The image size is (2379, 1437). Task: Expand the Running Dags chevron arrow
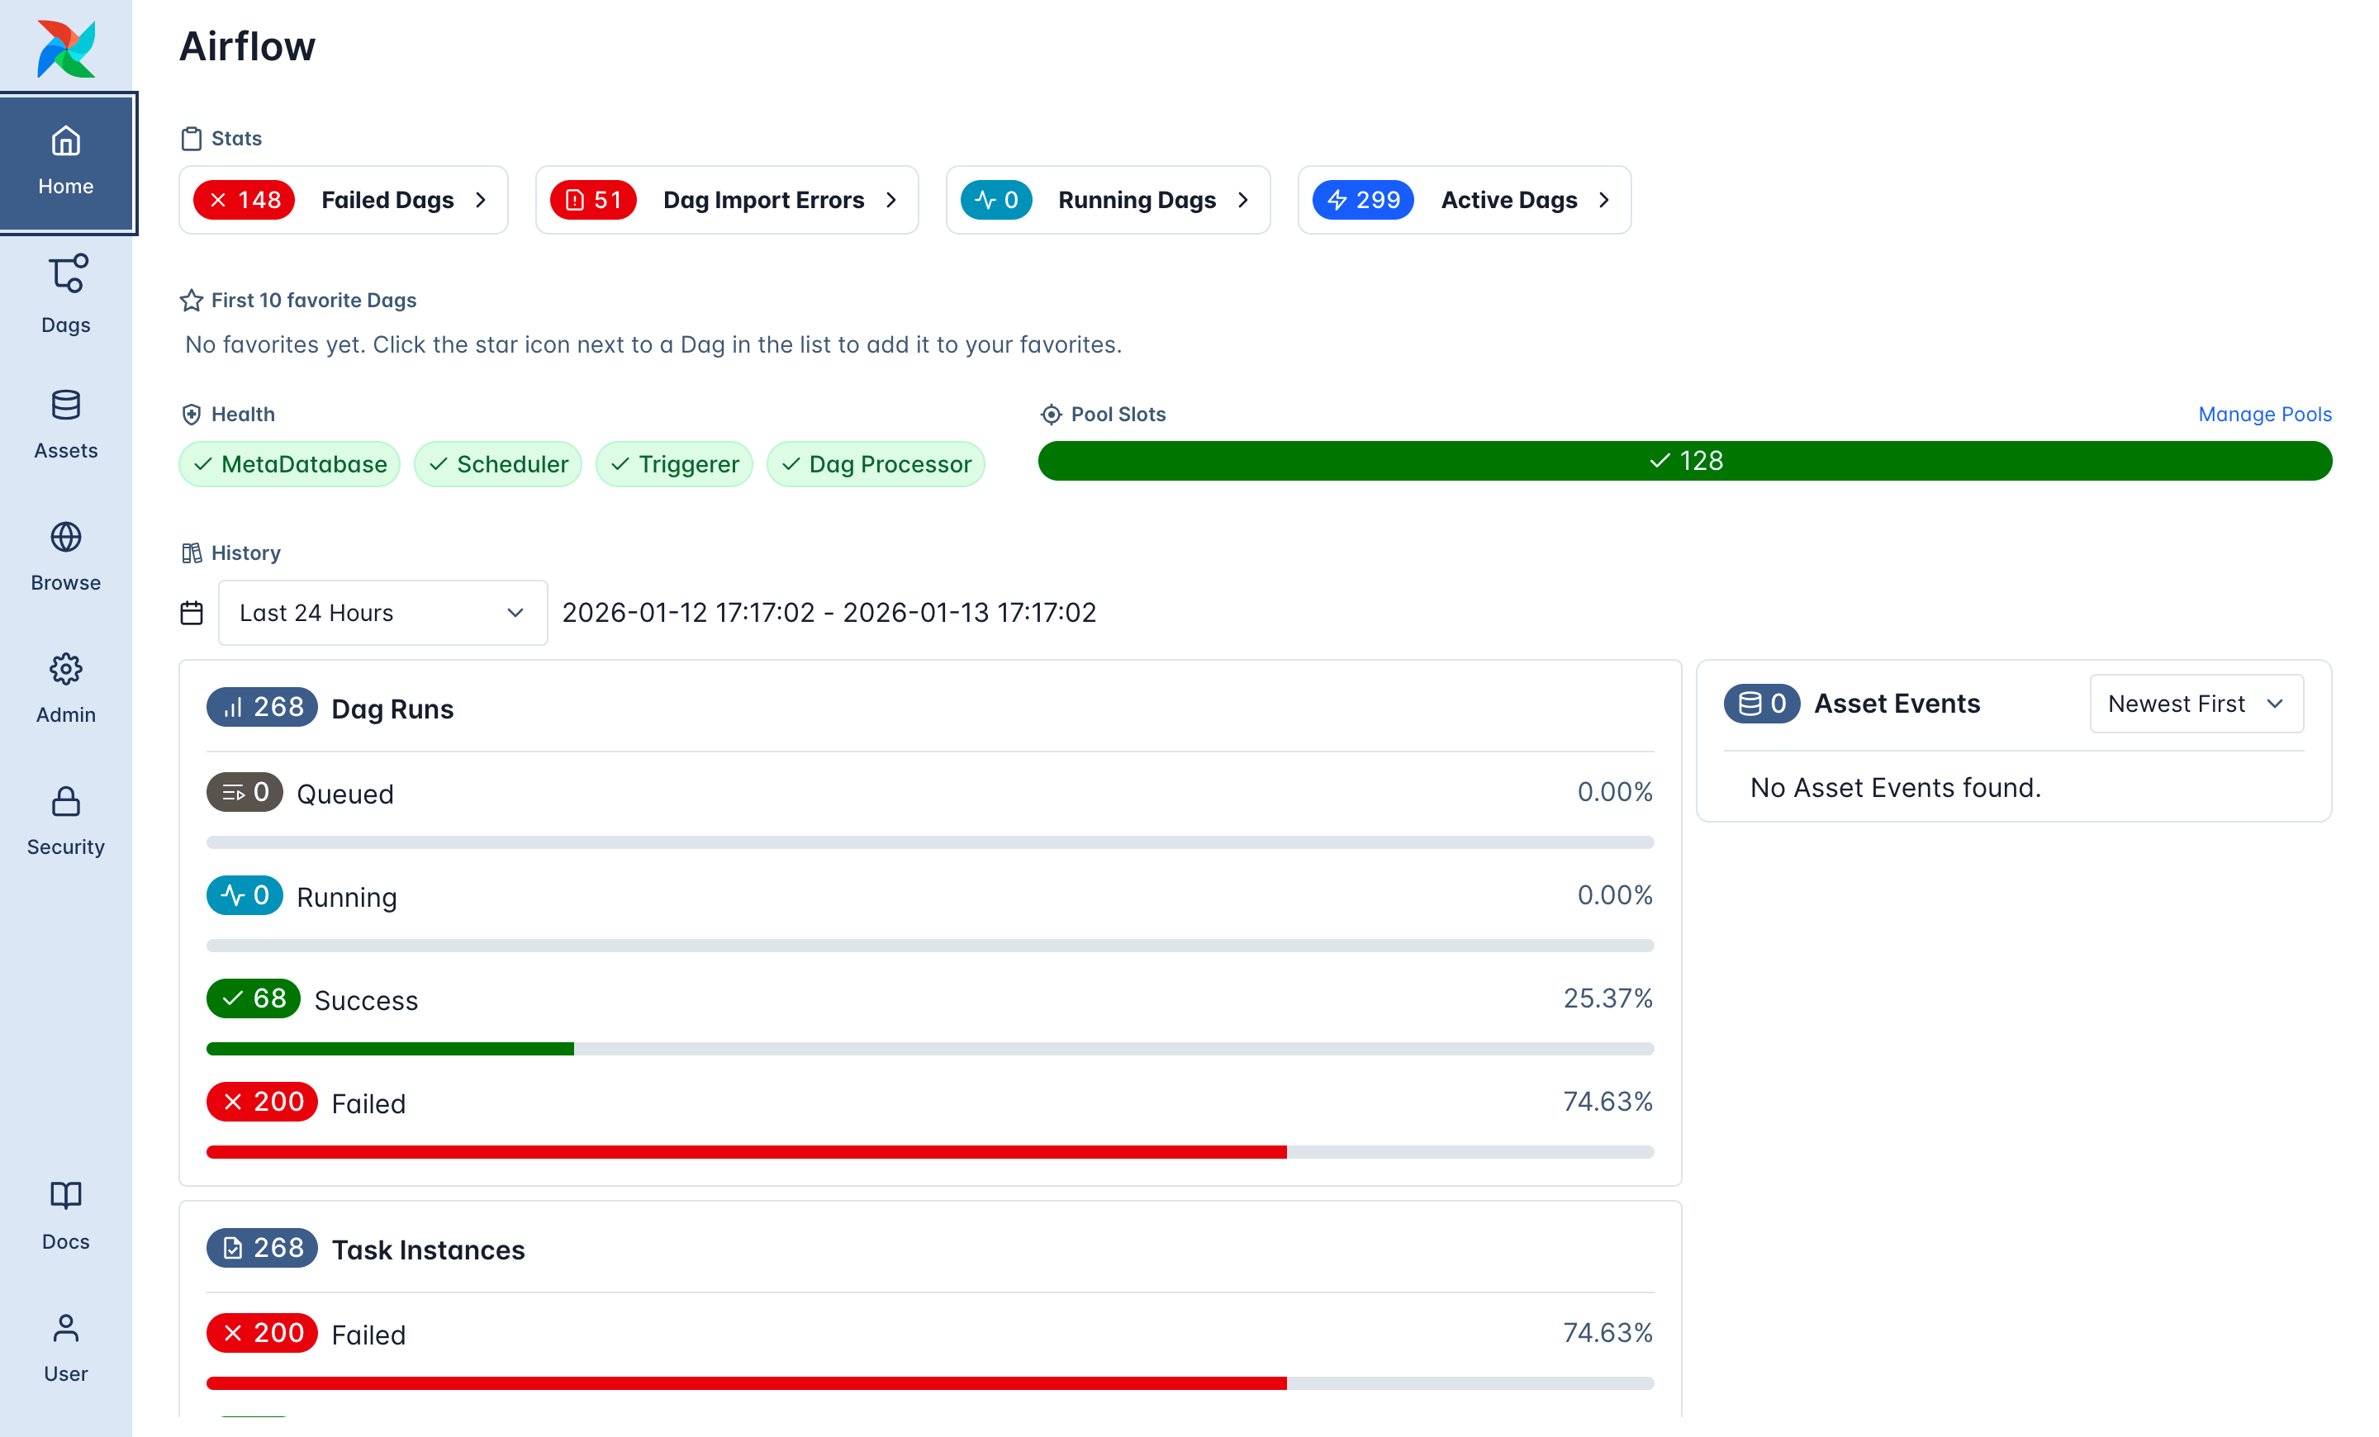tap(1243, 200)
